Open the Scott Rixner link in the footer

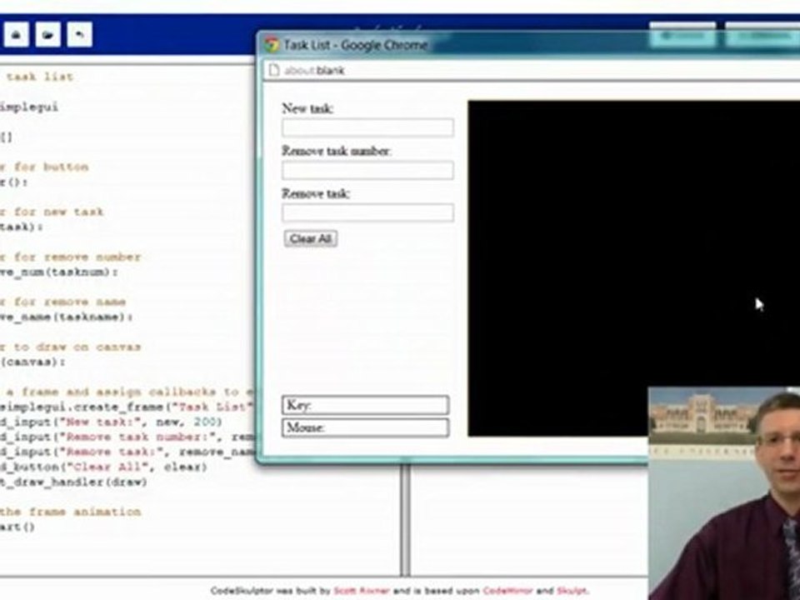pos(361,591)
